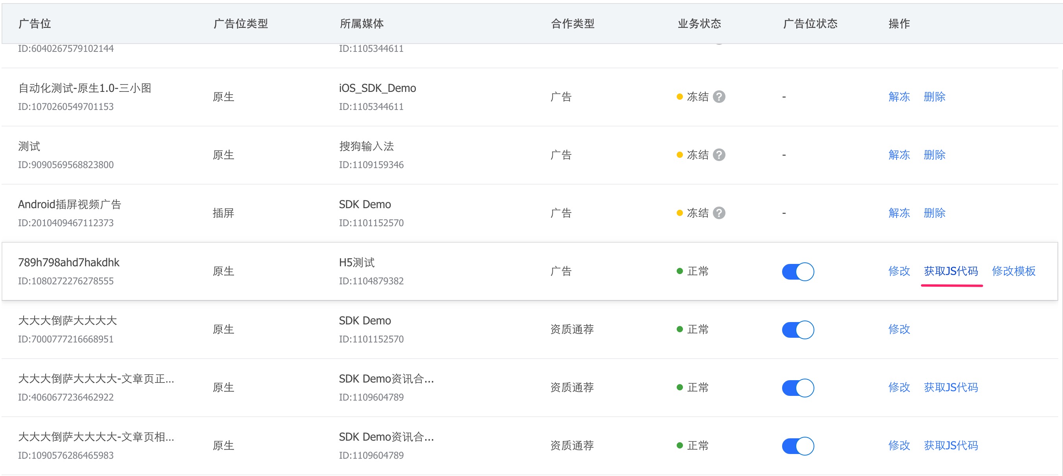The image size is (1063, 476).
Task: Click the 业务状态 column header
Action: coord(699,24)
